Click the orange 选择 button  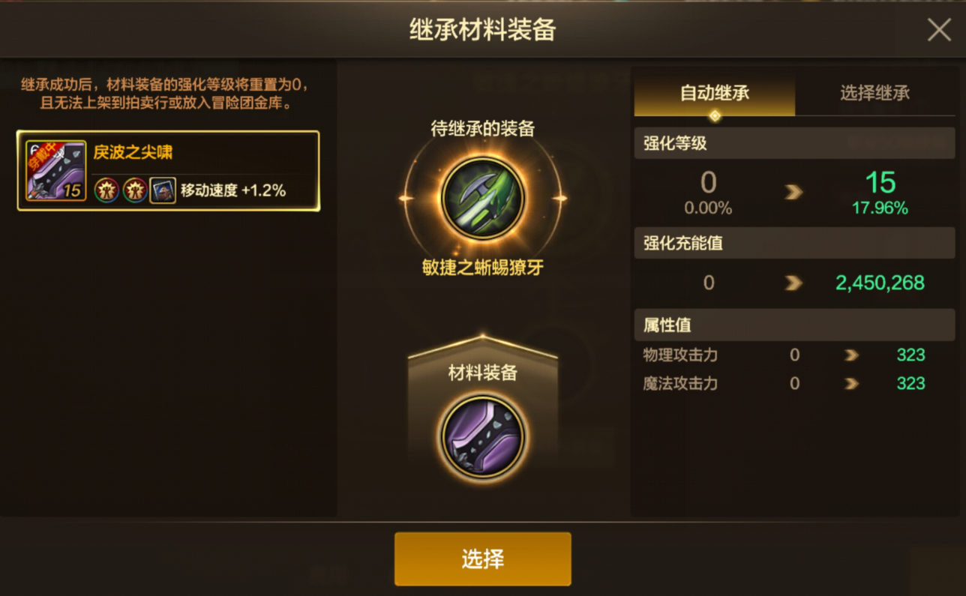tap(483, 559)
